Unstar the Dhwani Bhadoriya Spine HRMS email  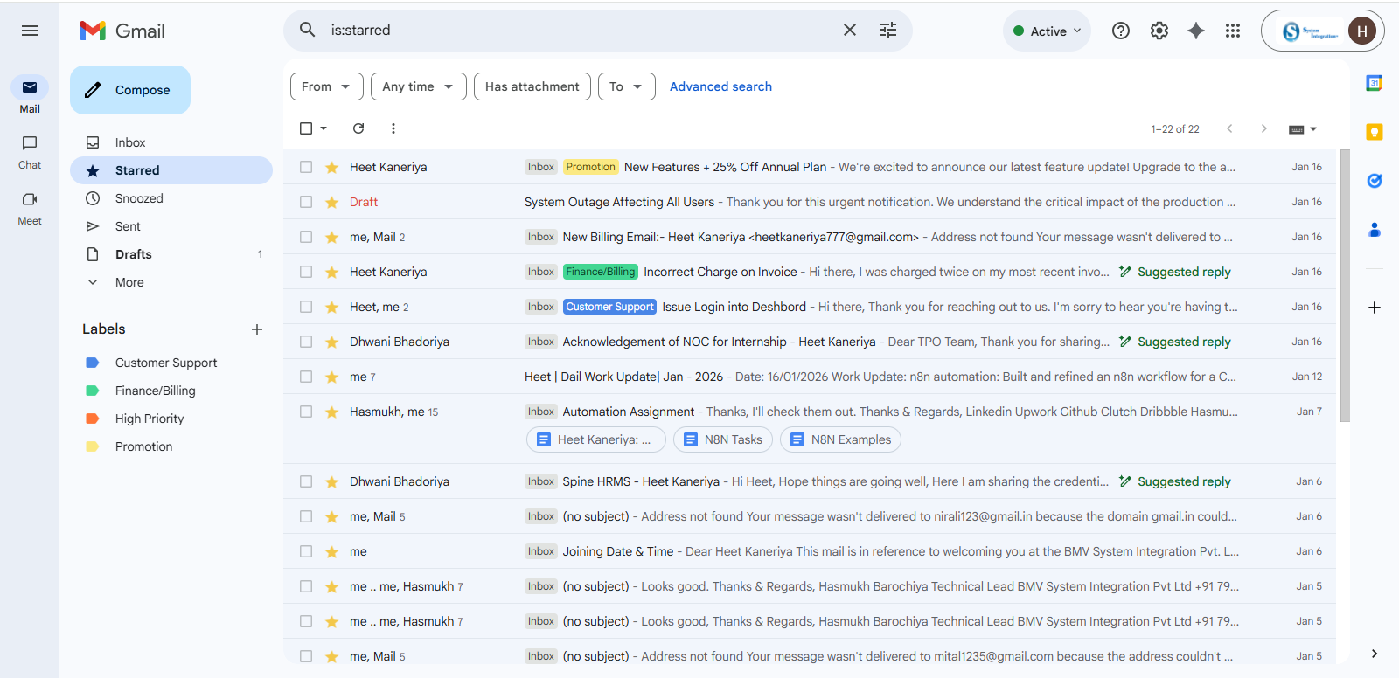(331, 481)
